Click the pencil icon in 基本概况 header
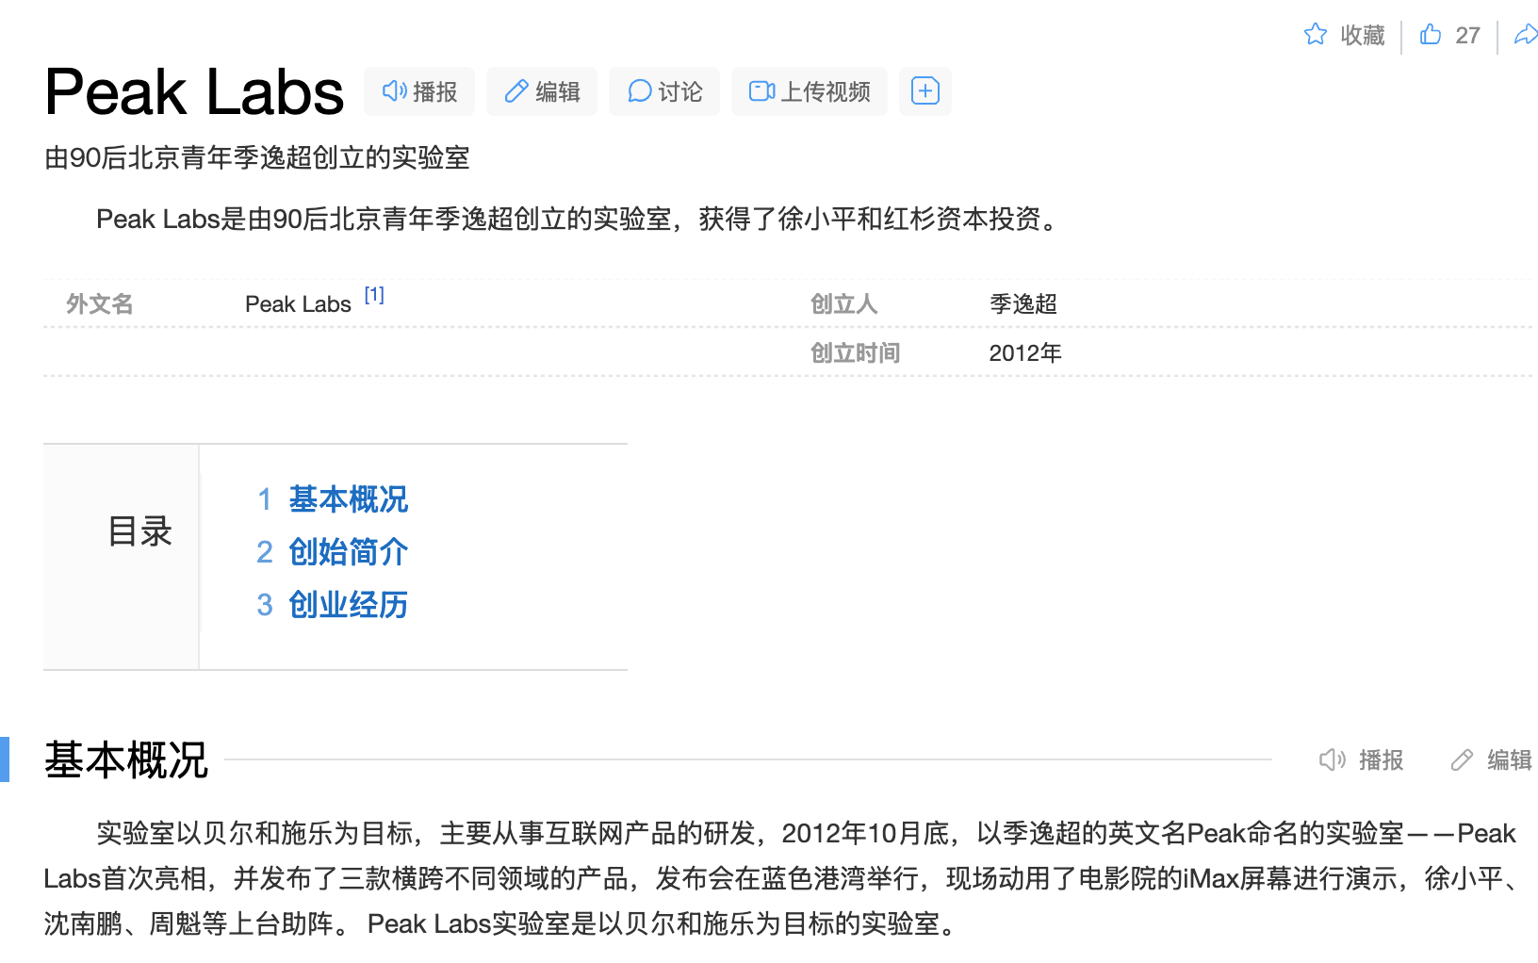 [1462, 759]
